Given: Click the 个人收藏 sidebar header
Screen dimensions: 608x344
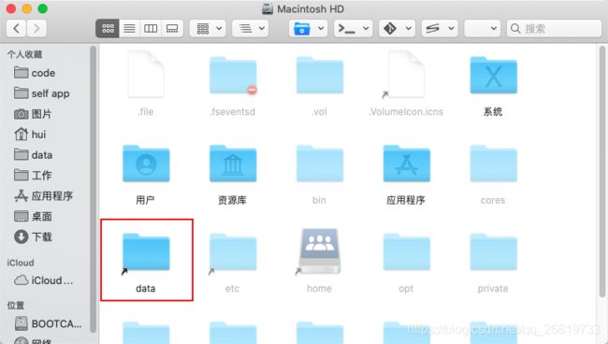Looking at the screenshot, I should [25, 54].
